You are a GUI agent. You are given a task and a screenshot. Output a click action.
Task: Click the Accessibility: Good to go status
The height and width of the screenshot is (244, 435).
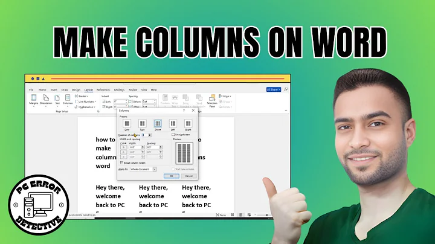[x=82, y=215]
